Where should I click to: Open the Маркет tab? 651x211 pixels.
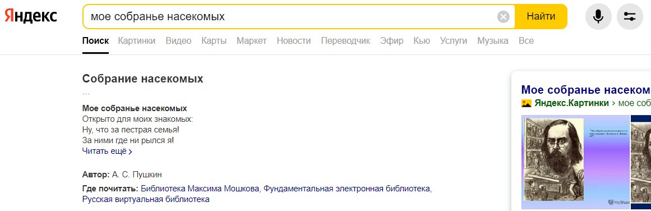click(252, 41)
